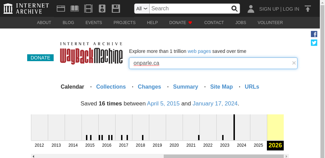The height and width of the screenshot is (158, 325).
Task: Follow the 'web pages' link
Action: pyautogui.click(x=199, y=51)
